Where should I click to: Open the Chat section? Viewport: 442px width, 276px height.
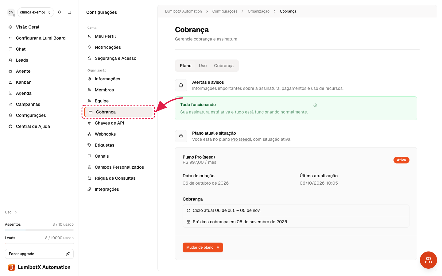click(39, 49)
